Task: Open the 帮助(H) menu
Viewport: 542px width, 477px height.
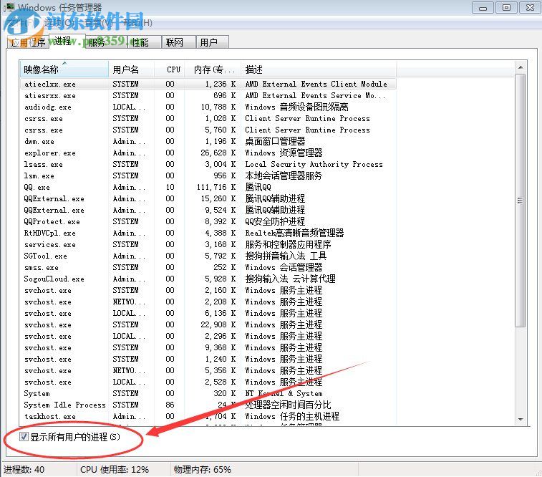Action: tap(137, 23)
